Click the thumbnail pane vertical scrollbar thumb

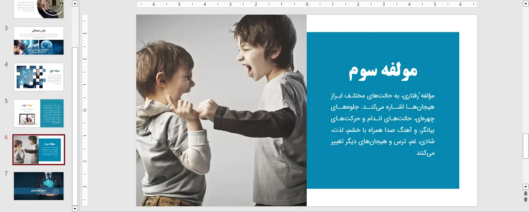(75, 126)
